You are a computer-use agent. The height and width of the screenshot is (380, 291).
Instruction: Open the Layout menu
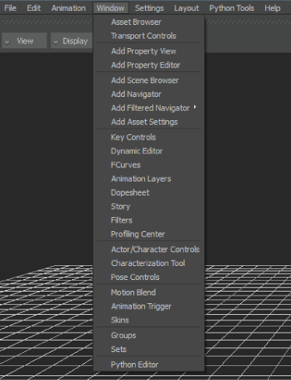(x=186, y=8)
